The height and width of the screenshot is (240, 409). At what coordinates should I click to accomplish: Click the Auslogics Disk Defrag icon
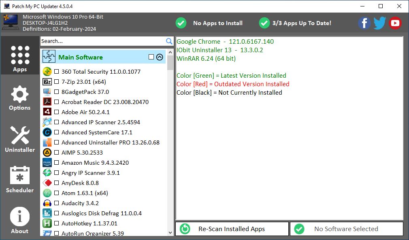47,213
